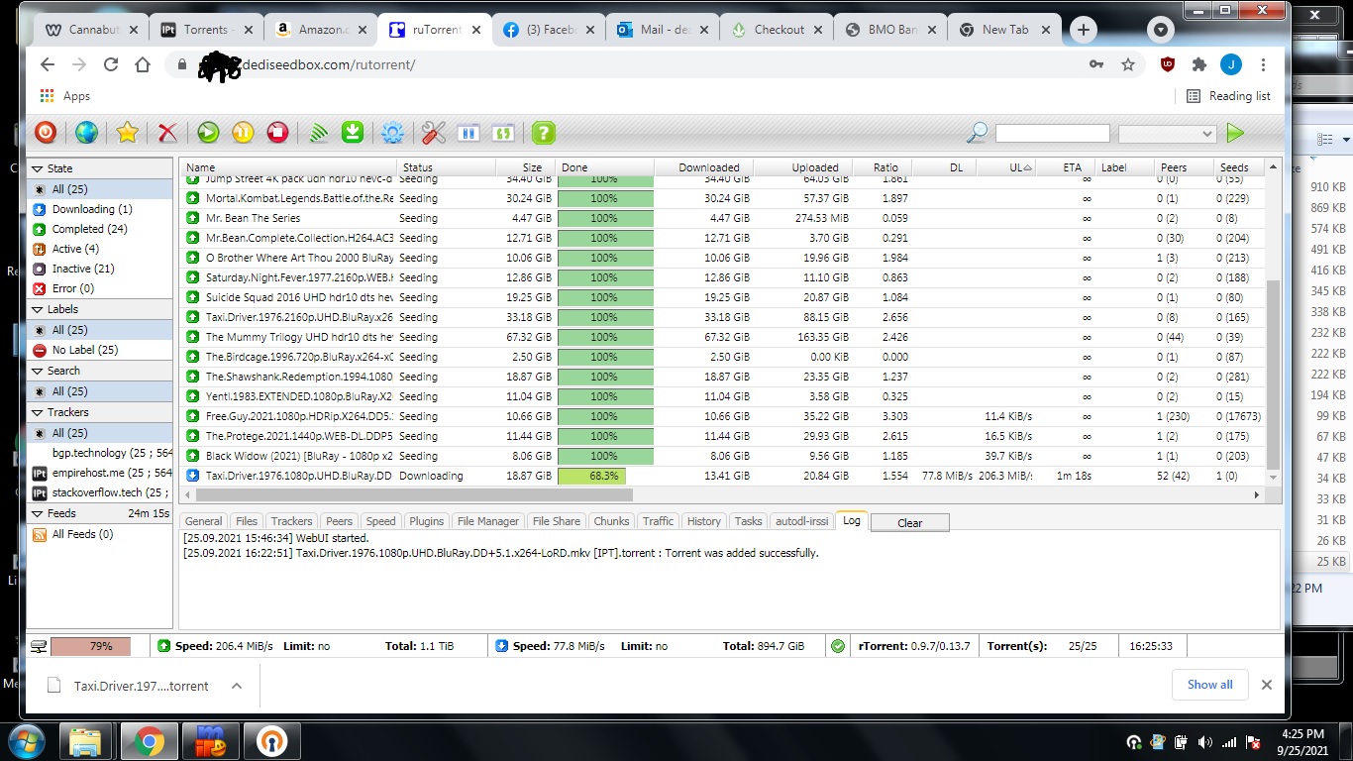The width and height of the screenshot is (1353, 761).
Task: Stop torrent using the red stop icon
Action: click(x=277, y=133)
